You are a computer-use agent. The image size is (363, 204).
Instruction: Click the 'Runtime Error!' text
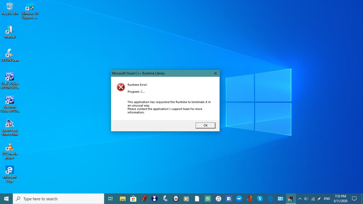[137, 85]
